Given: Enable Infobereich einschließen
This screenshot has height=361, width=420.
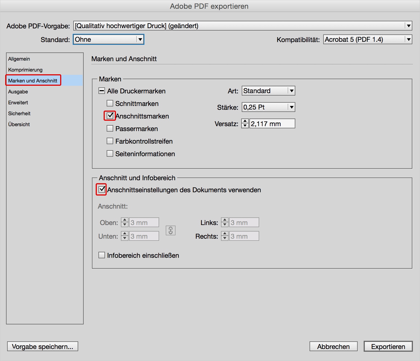Looking at the screenshot, I should point(101,255).
